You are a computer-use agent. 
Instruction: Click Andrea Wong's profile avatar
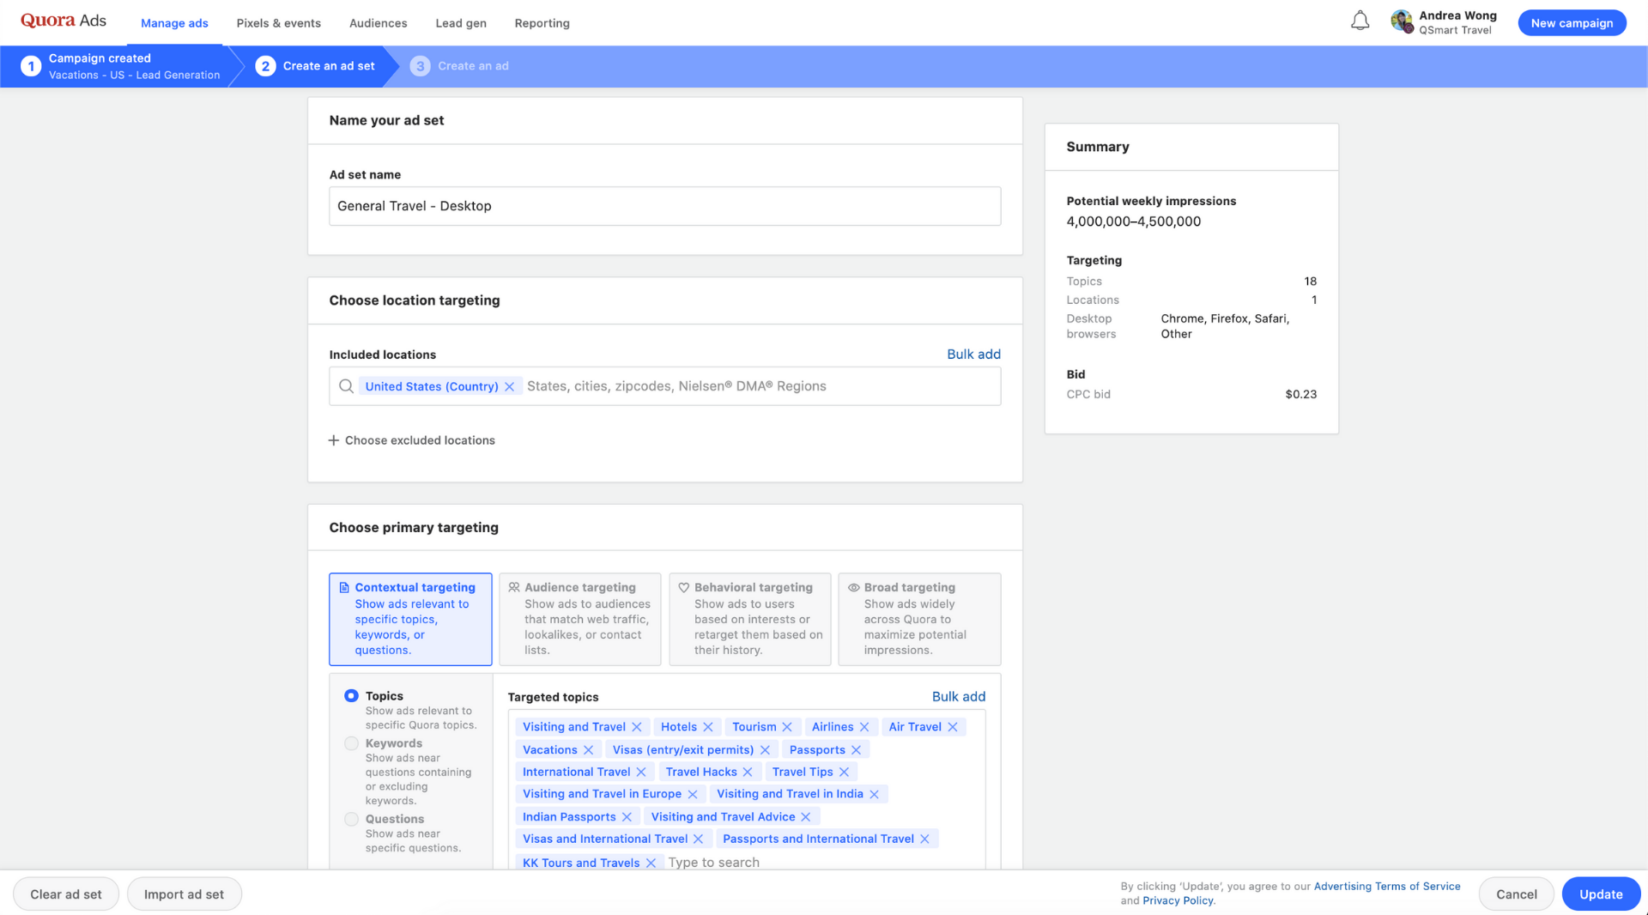pos(1402,21)
